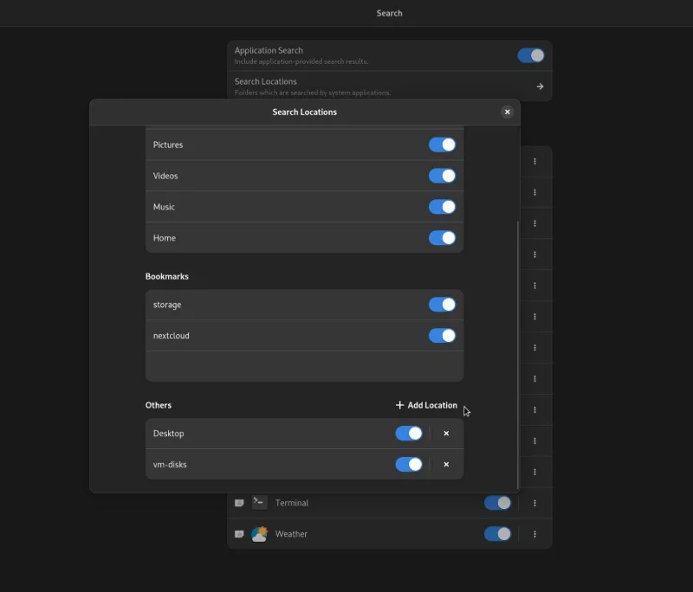Image resolution: width=693 pixels, height=592 pixels.
Task: Click Add Location button
Action: [426, 405]
